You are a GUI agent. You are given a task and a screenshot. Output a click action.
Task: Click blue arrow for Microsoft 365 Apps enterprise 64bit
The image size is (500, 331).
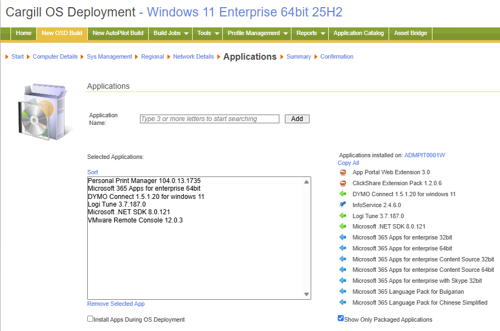[343, 248]
